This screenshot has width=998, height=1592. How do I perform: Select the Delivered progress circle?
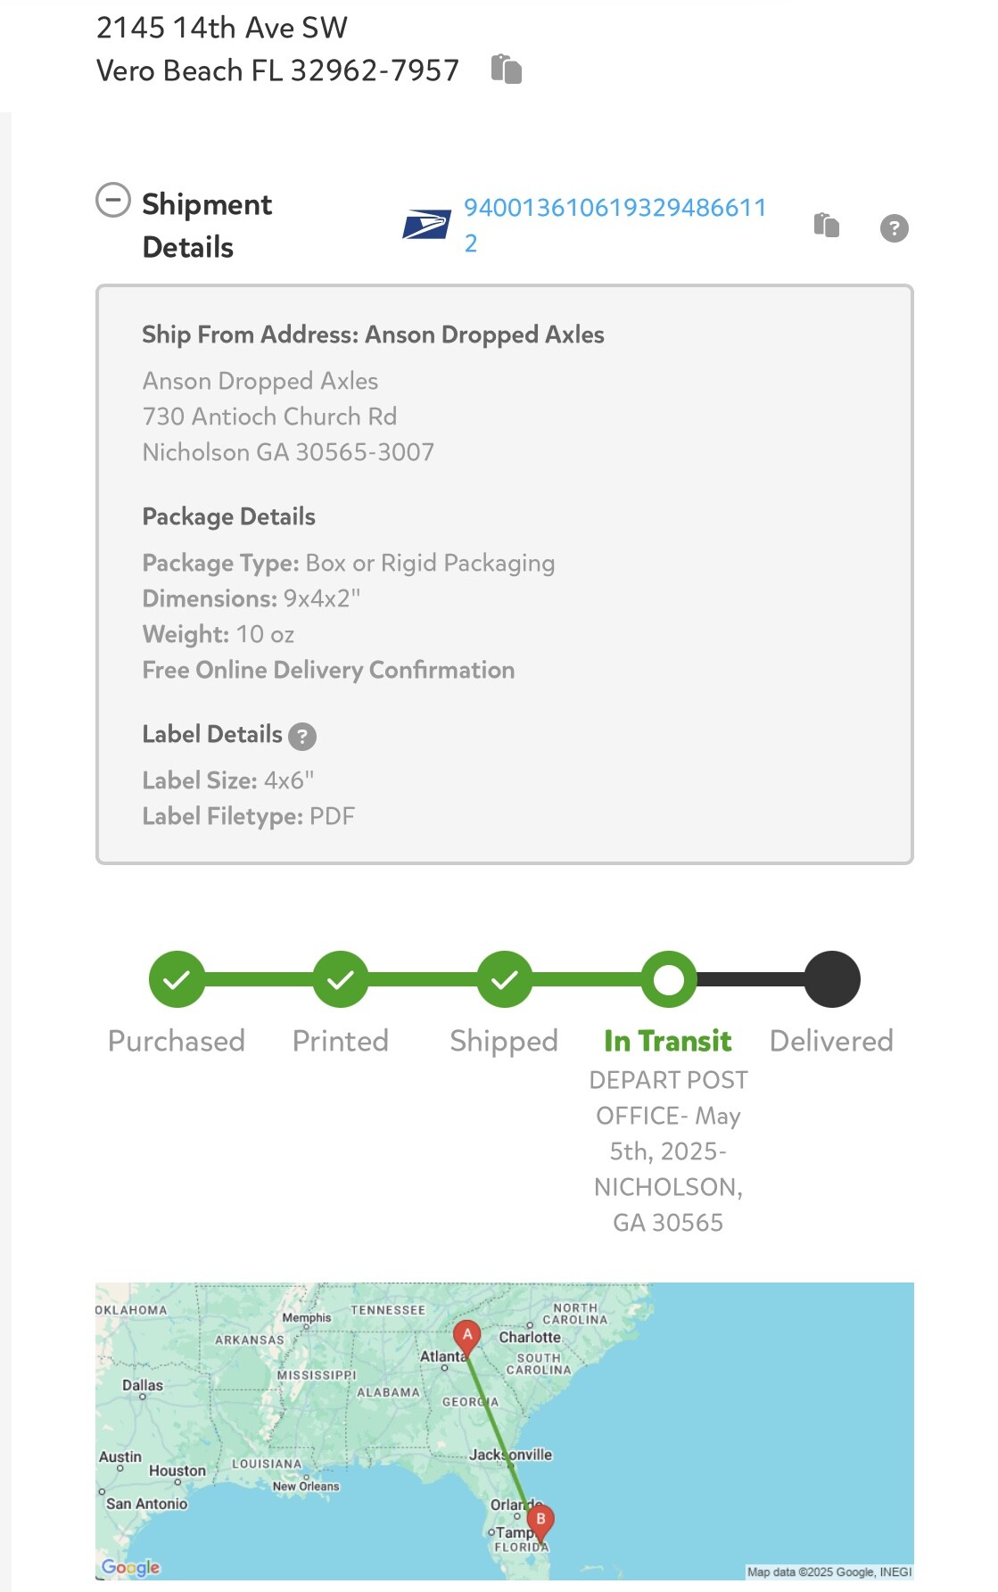pyautogui.click(x=832, y=979)
